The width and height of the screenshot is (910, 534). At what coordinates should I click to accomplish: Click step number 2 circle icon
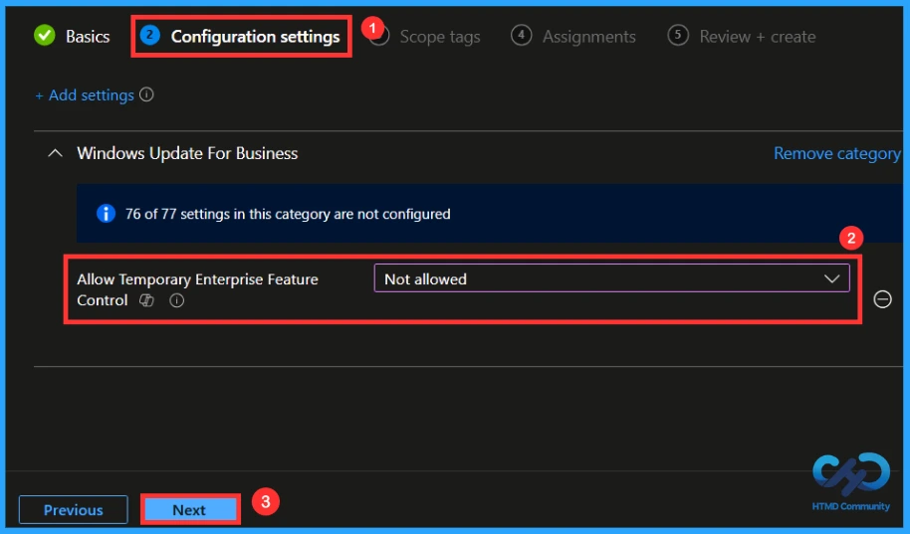(x=149, y=35)
